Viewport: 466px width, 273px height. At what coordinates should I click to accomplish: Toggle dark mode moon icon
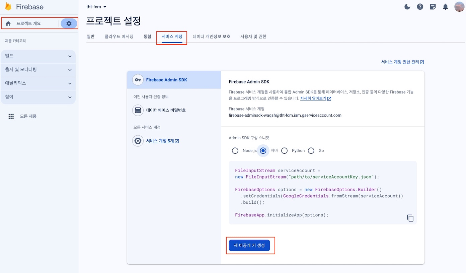[x=407, y=7]
